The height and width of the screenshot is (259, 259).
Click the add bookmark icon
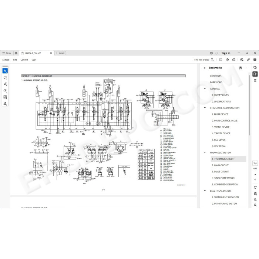pyautogui.click(x=240, y=68)
